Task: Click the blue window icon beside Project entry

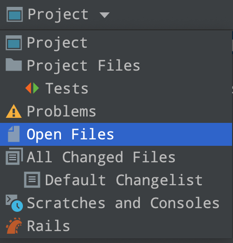Action: tap(14, 43)
